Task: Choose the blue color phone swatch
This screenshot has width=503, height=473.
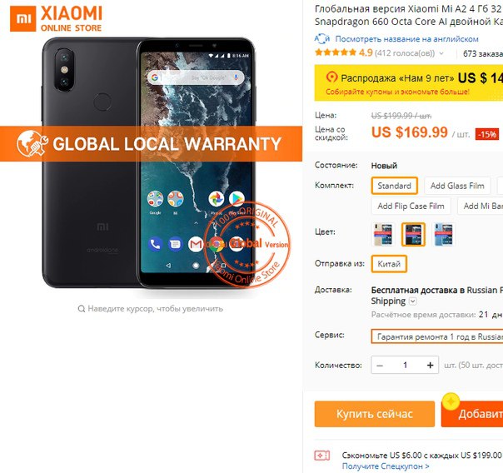Action: (444, 234)
